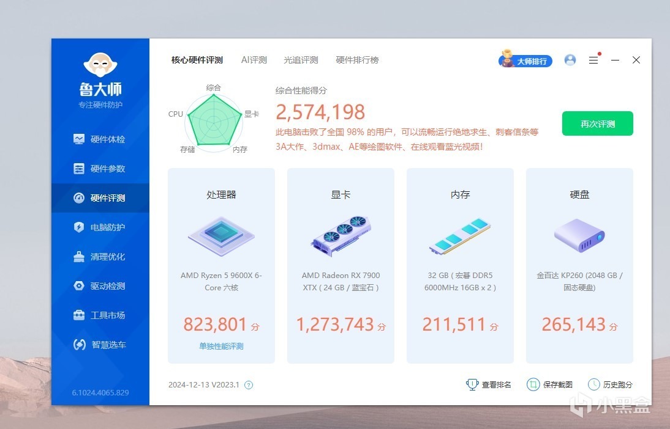Click 32 GB 宏碁 DDR5 memory text
The height and width of the screenshot is (429, 670).
point(460,282)
